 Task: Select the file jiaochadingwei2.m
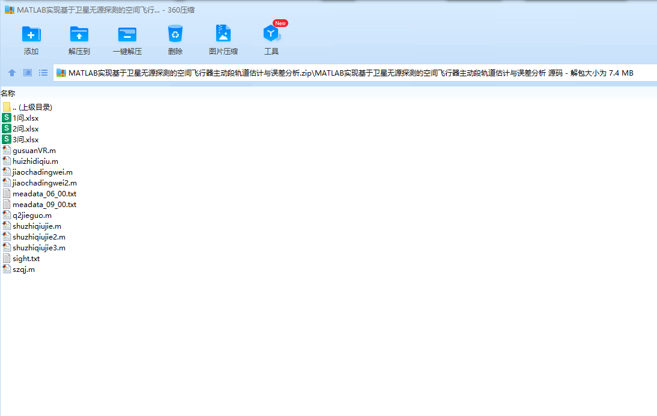(40, 183)
